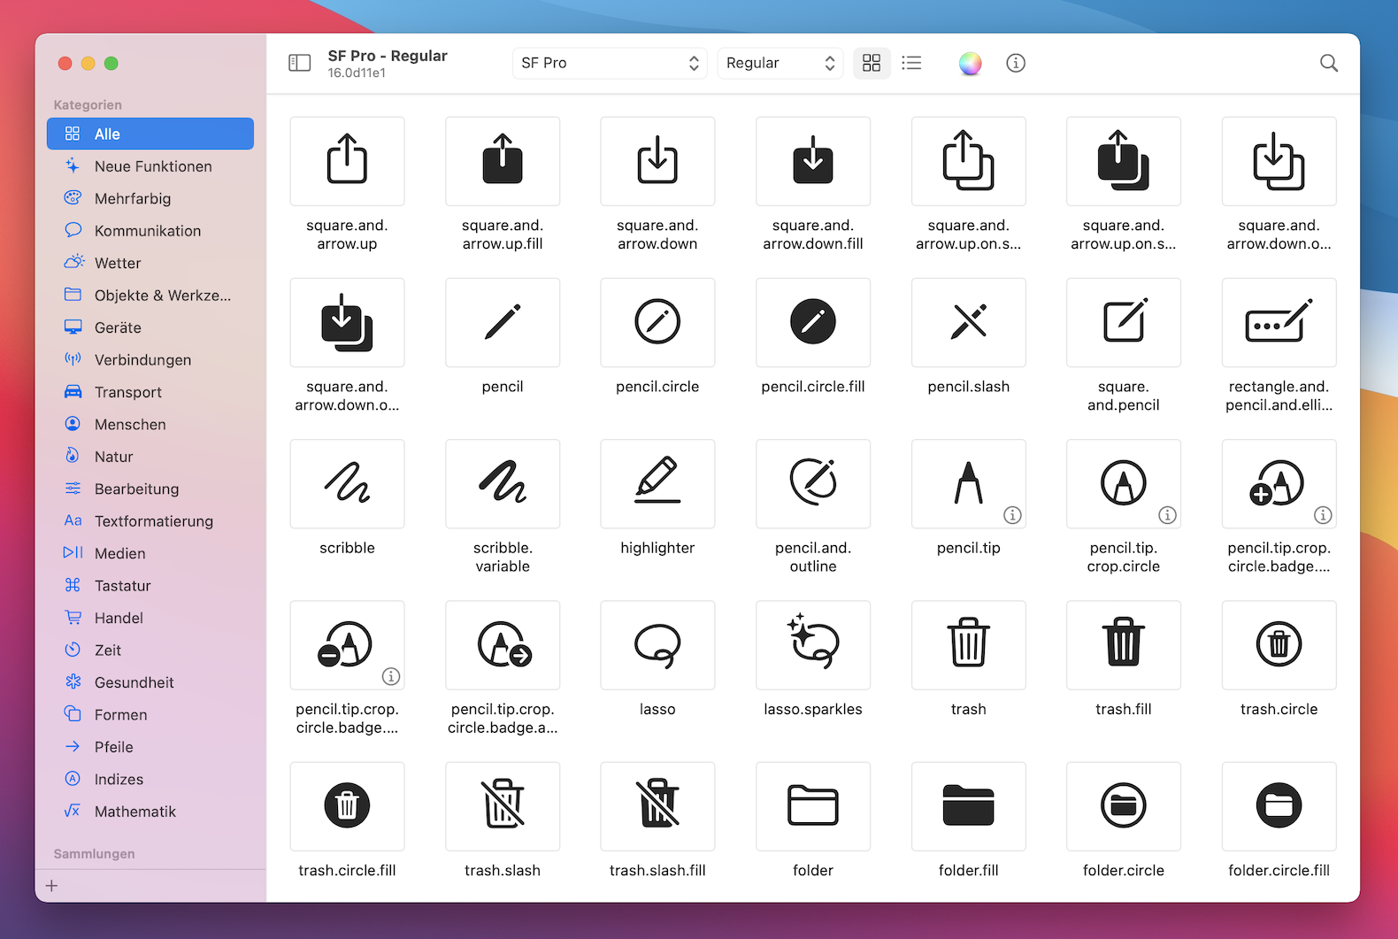The height and width of the screenshot is (939, 1398).
Task: Show info for the pencil.tip symbol
Action: (1012, 515)
